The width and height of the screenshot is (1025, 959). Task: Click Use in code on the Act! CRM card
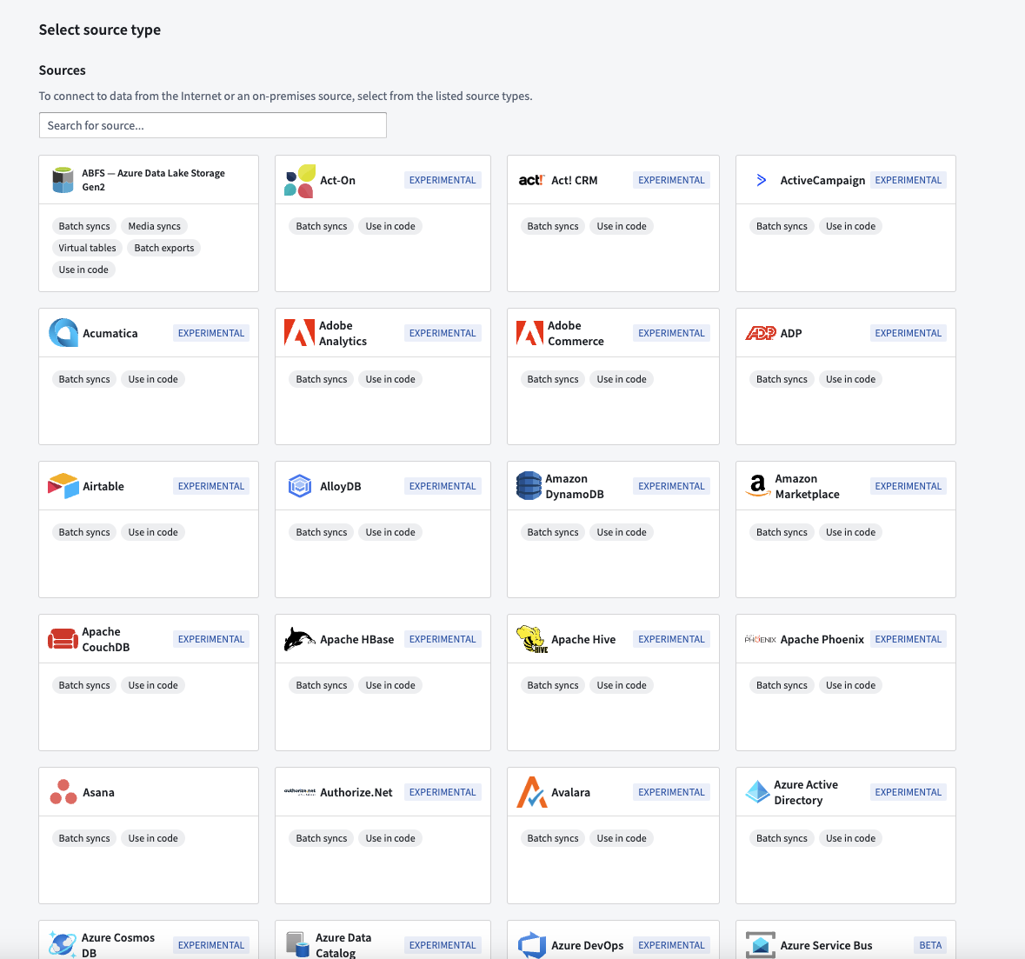click(x=621, y=226)
